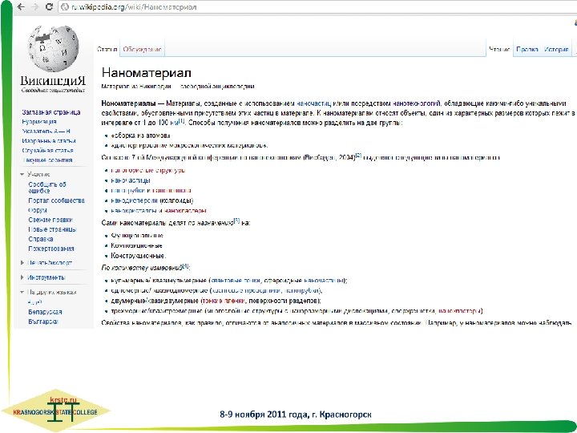Open the нановолокна link in list
Screen dimensions: 577x433
tap(171, 190)
